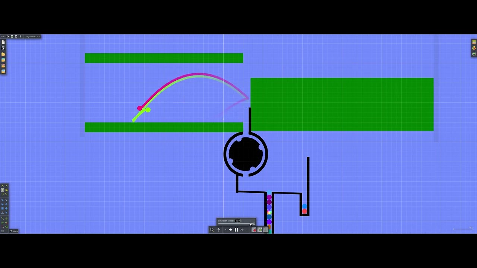Create a new scene with the blank page icon
The image size is (477, 268).
[3, 42]
